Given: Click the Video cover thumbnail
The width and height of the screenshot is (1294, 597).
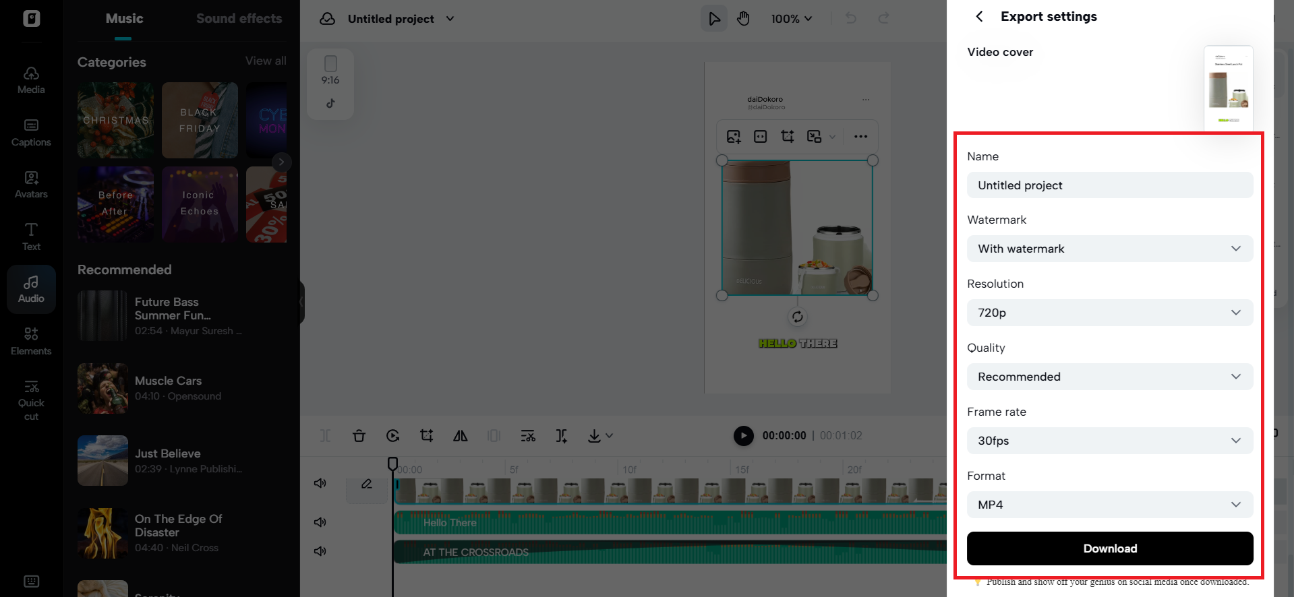Looking at the screenshot, I should click(1229, 88).
